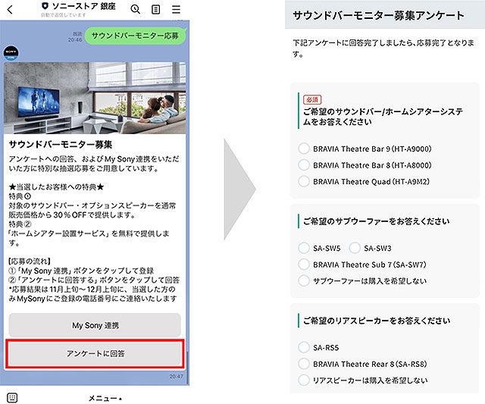Tap the Sony Store profile avatar
Viewport: 485px width, 404px height.
[11, 52]
